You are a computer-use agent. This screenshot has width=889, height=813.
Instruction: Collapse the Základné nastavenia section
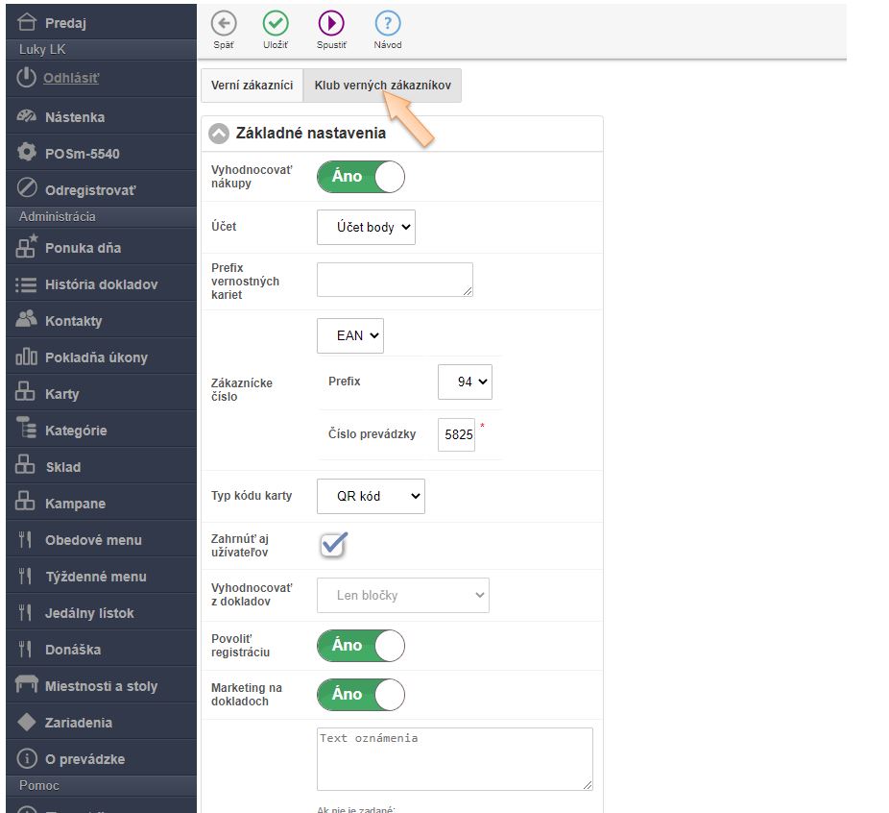219,134
